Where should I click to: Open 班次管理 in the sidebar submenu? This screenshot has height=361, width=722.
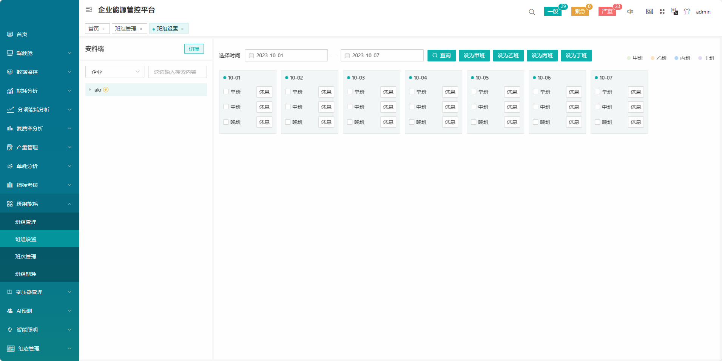click(x=26, y=257)
